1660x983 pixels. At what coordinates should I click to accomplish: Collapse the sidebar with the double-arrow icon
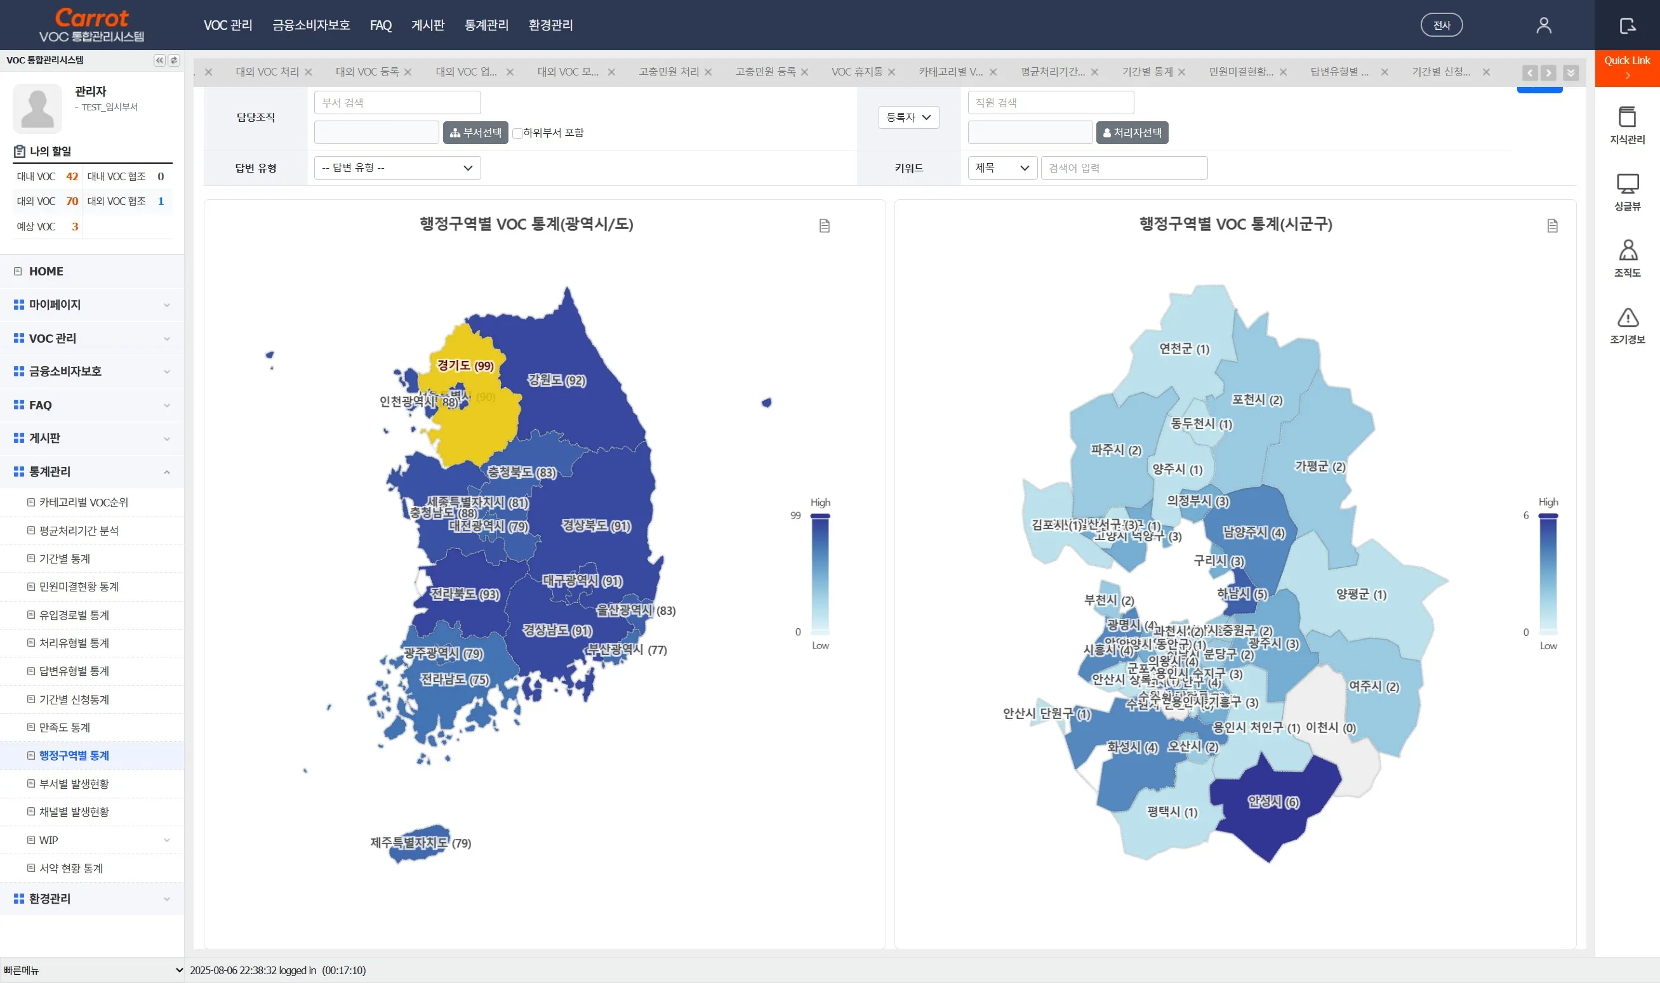coord(159,60)
